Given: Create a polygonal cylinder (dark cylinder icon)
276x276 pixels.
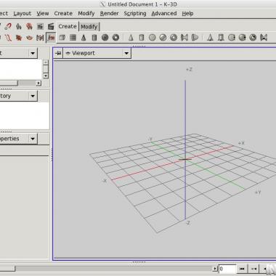Looking at the screenshot, I should pyautogui.click(x=94, y=38).
